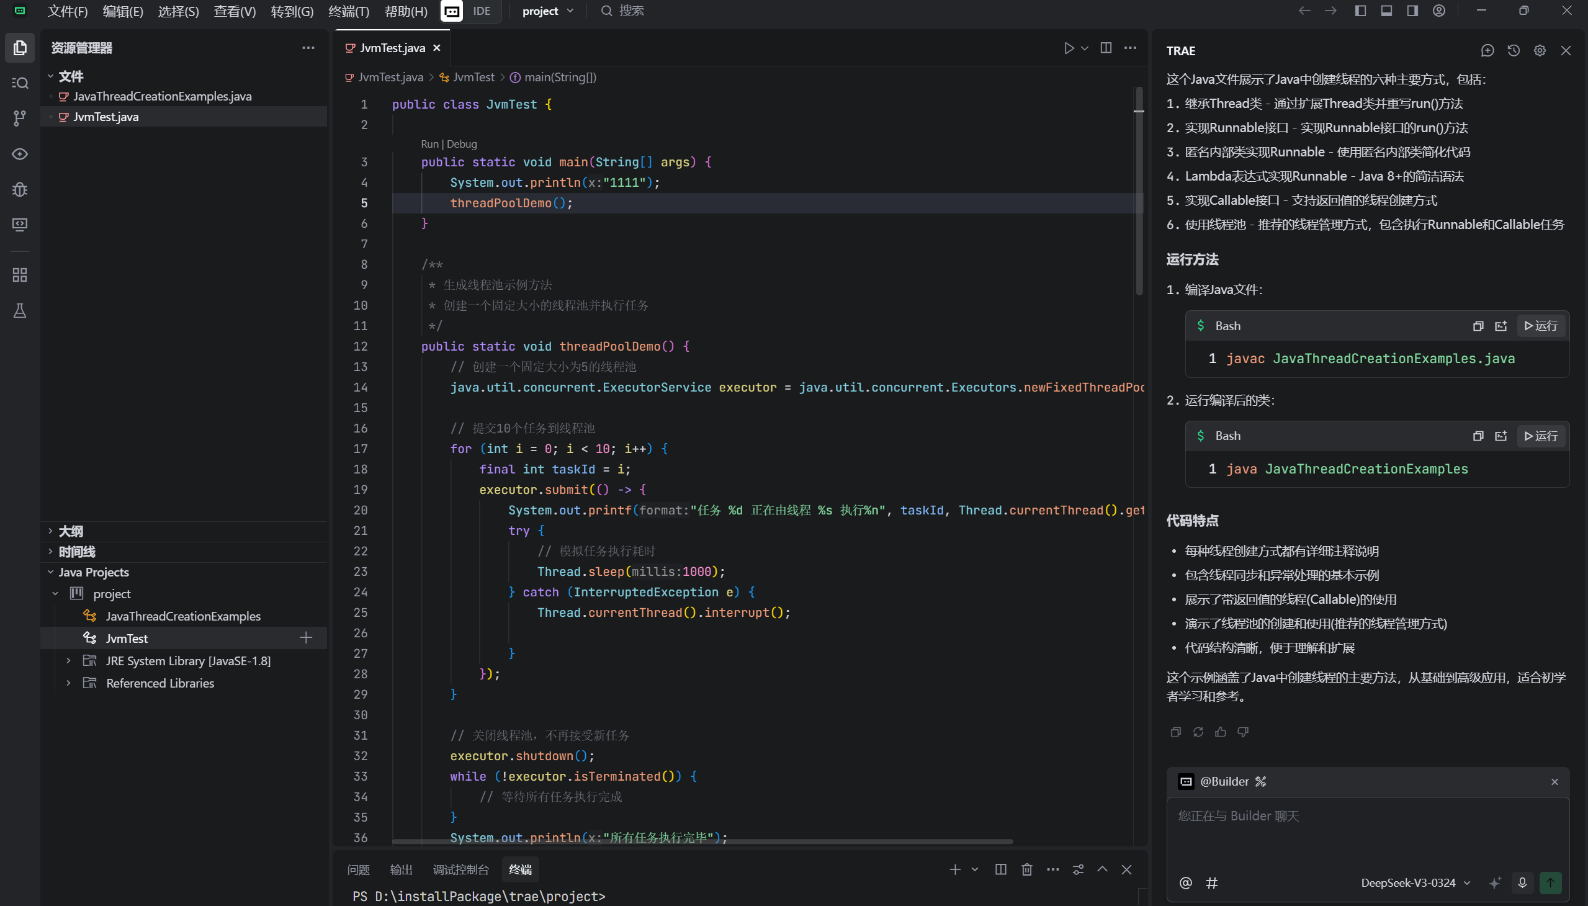Open the Run and Debug bug icon
This screenshot has width=1588, height=906.
click(20, 189)
